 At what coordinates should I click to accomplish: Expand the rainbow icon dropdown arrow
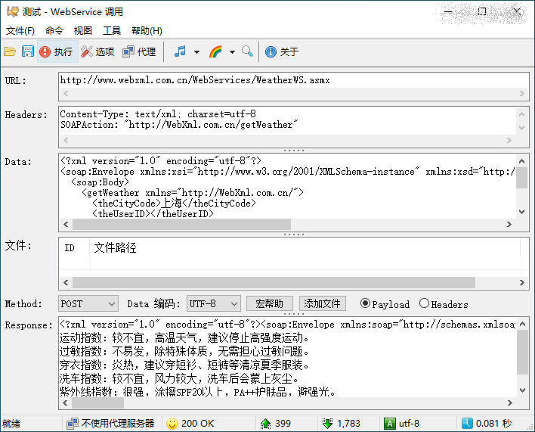[x=232, y=52]
